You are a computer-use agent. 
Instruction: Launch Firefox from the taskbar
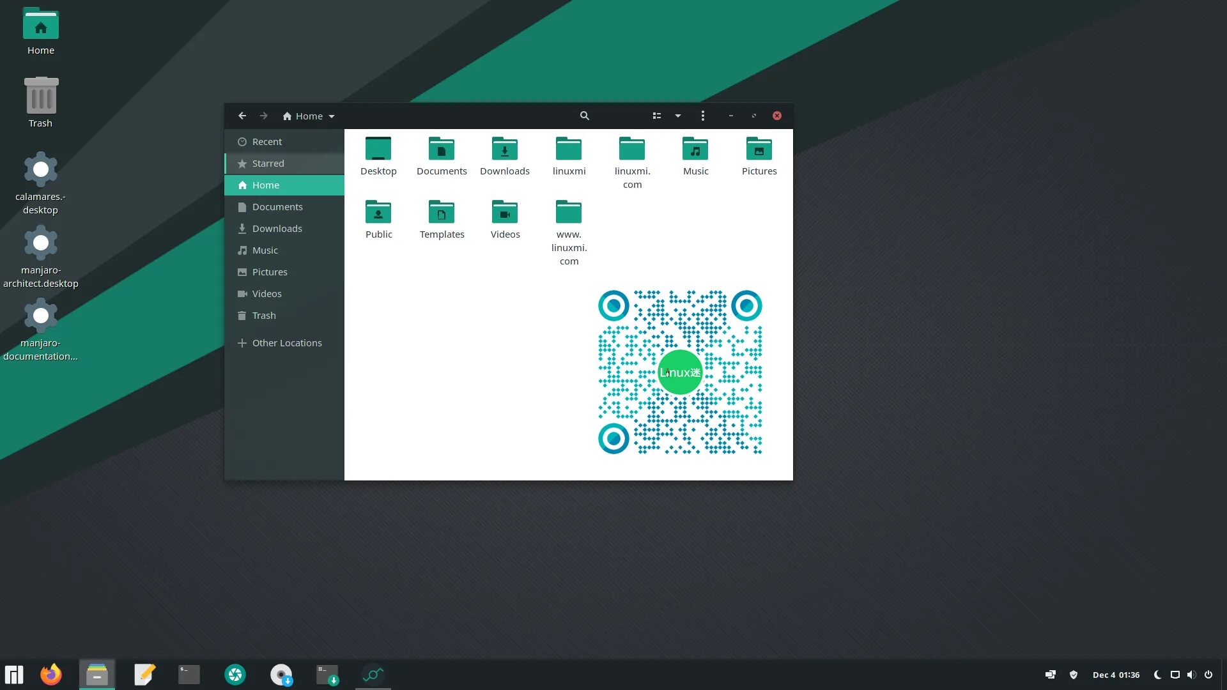pos(51,675)
